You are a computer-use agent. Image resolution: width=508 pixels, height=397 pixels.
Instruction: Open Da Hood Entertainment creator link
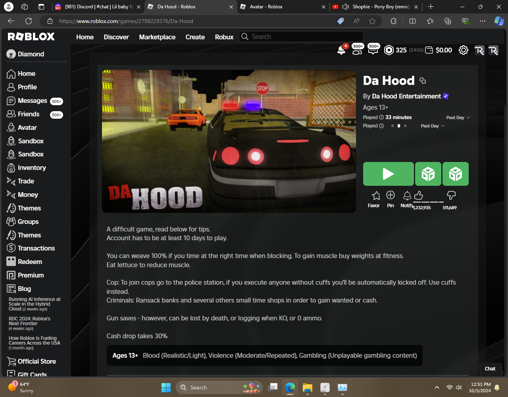(x=406, y=96)
